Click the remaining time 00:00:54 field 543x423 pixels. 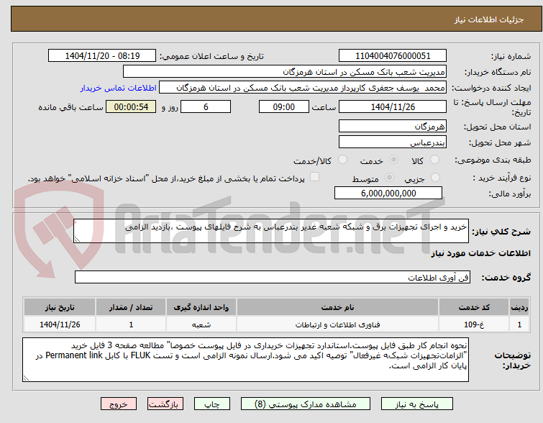pos(131,106)
